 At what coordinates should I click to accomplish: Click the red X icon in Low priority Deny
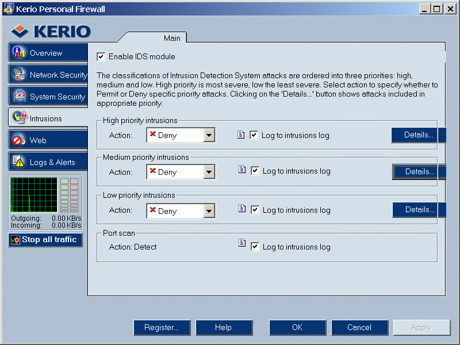(x=152, y=209)
